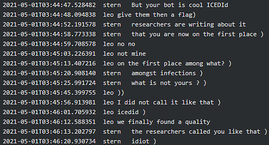The image size is (269, 145).
Task: Click timestamp 2021-05-01T03:45:45.399755
Action: pos(49,92)
